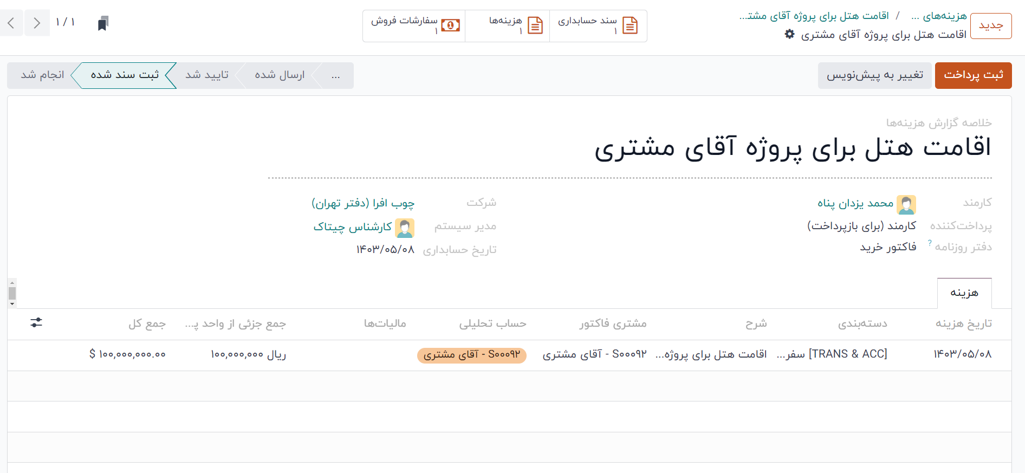This screenshot has width=1025, height=473.
Task: Select the تایید شد status stage
Action: coord(207,75)
